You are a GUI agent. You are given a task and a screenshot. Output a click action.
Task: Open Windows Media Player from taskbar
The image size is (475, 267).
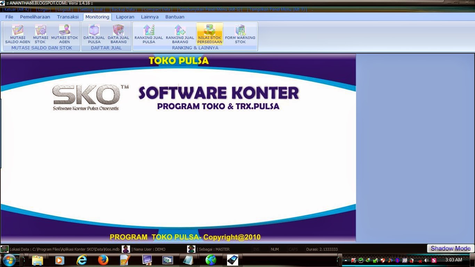point(59,260)
